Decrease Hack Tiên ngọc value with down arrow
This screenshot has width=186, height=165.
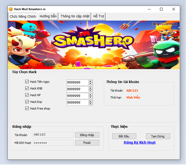click(90, 84)
